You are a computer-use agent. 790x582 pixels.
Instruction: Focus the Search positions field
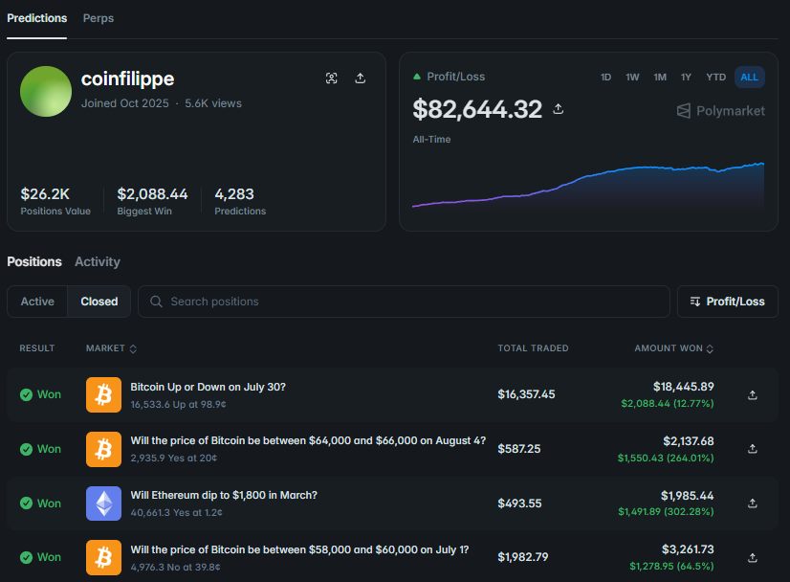[x=404, y=302]
